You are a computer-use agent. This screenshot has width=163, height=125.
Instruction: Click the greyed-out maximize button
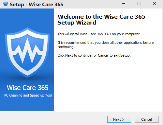pos(139,3)
